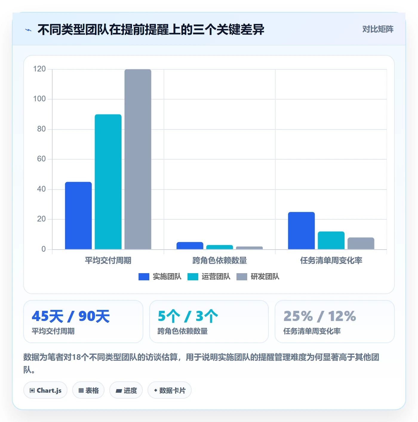Click the y-axis value 60
Image resolution: width=418 pixels, height=422 pixels.
[x=42, y=159]
